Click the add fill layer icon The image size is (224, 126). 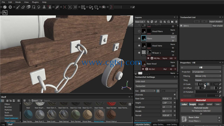click(165, 22)
